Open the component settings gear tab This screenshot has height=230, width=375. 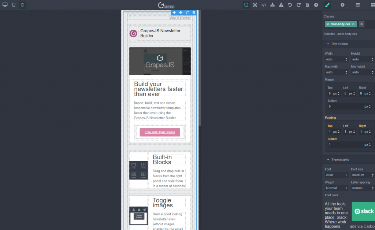[x=342, y=5]
